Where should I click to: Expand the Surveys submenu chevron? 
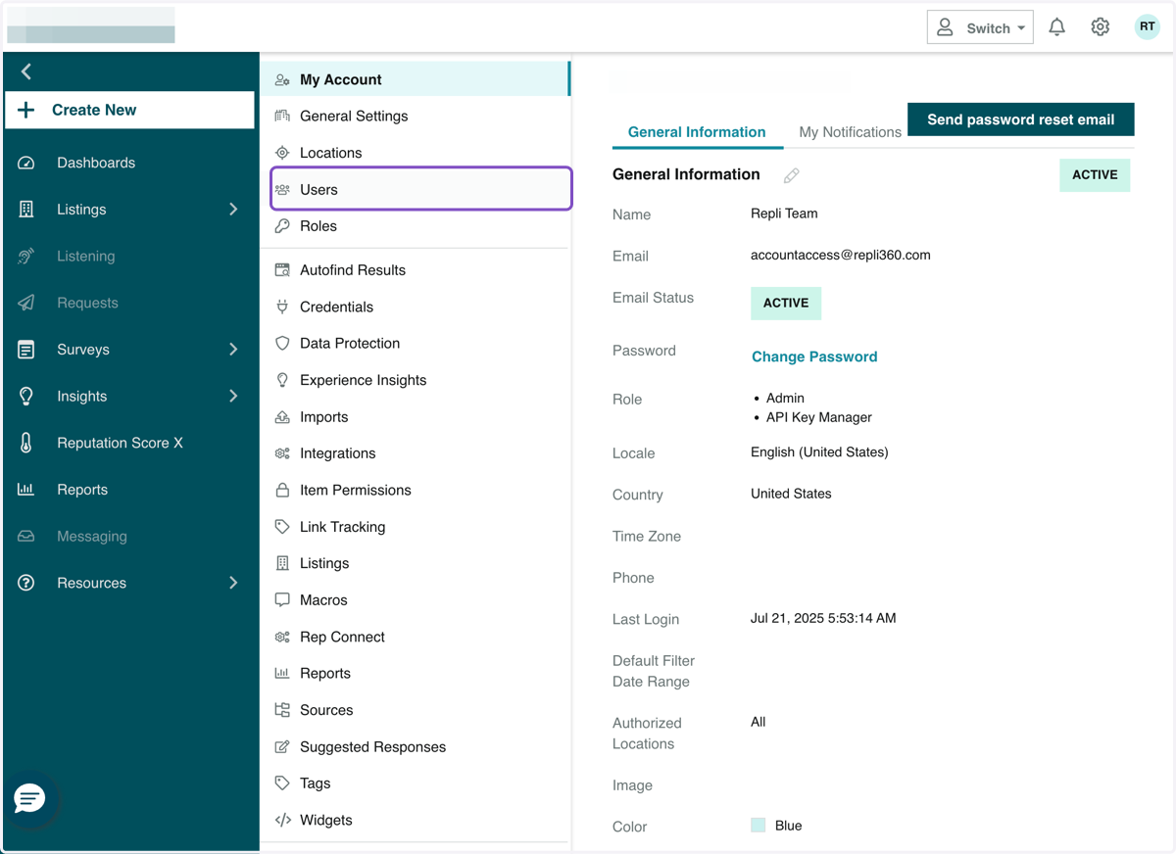click(233, 350)
